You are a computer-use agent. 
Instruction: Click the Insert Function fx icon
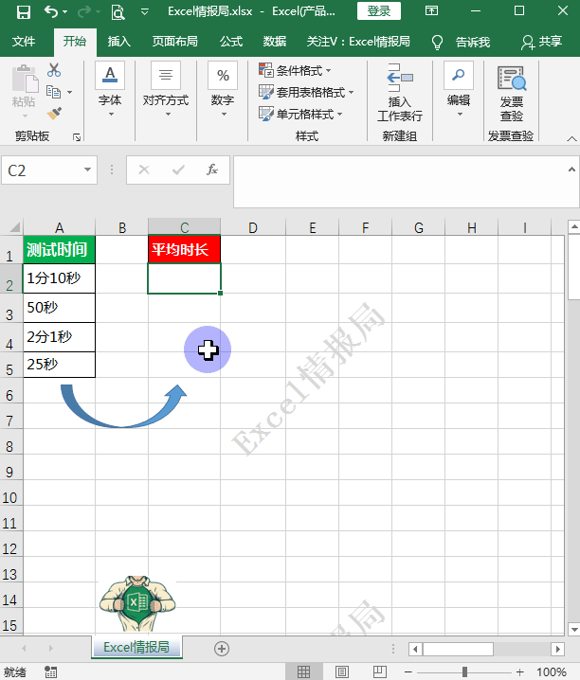pos(211,170)
